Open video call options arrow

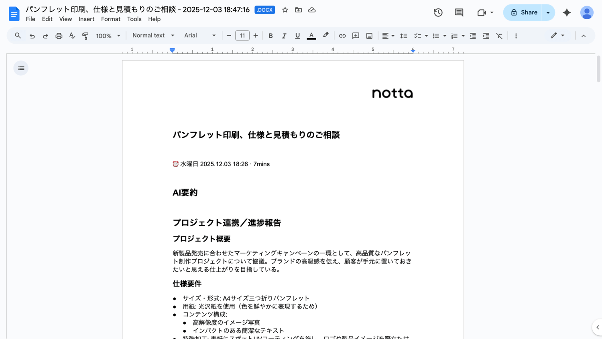492,12
